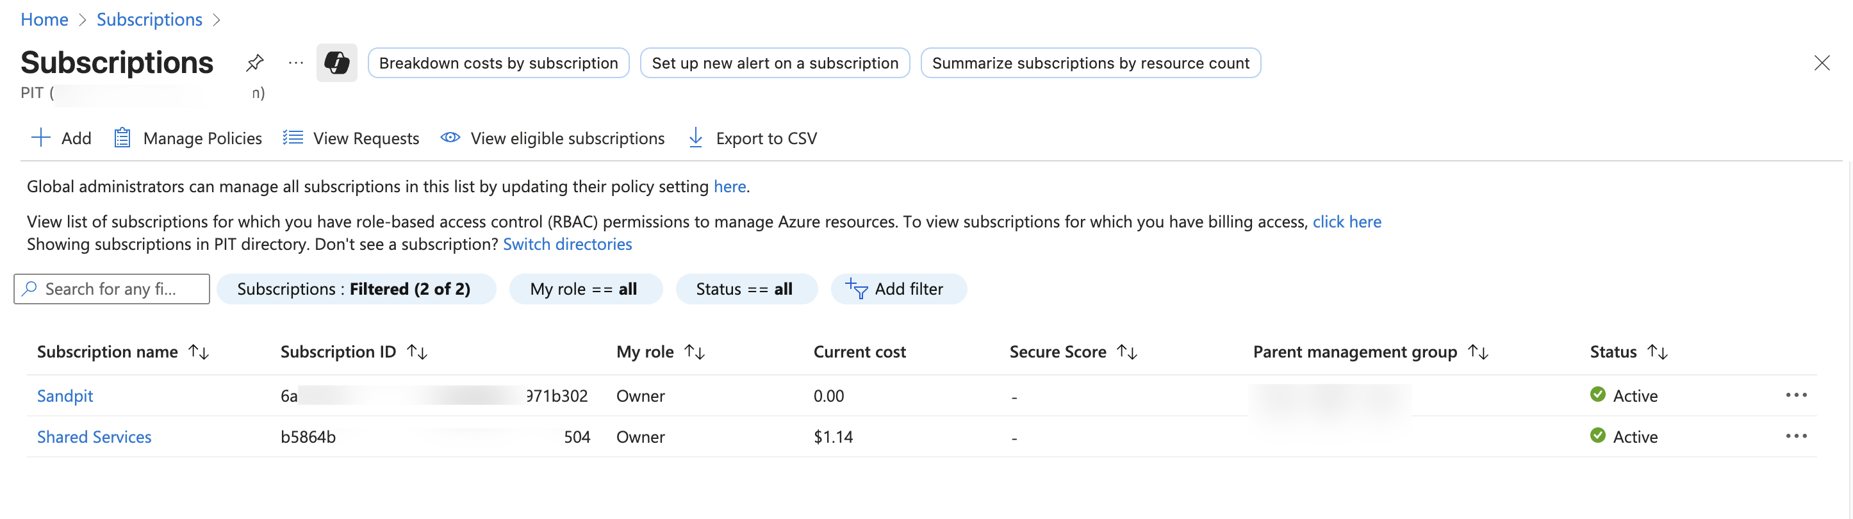Screen dimensions: 1853x519
Task: Select View eligible subscriptions
Action: point(552,138)
